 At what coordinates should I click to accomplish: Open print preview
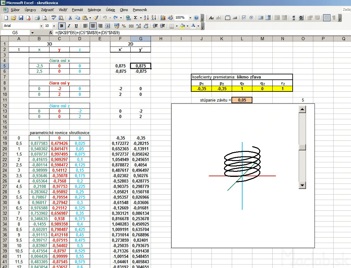pos(45,18)
